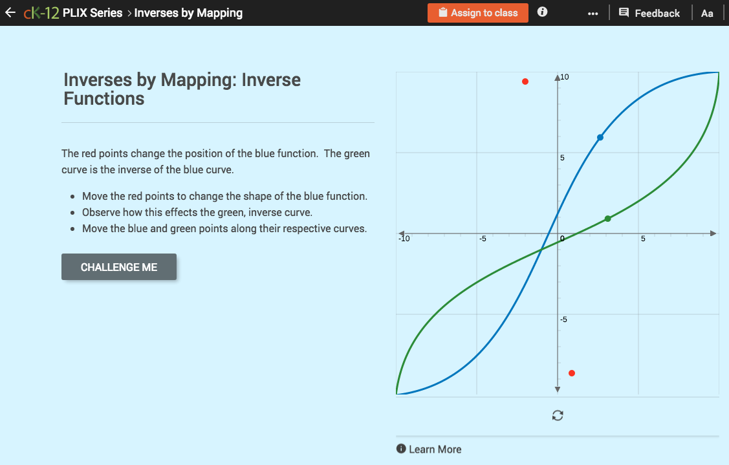Screen dimensions: 729x465
Task: Open the Learn More link
Action: tap(437, 448)
